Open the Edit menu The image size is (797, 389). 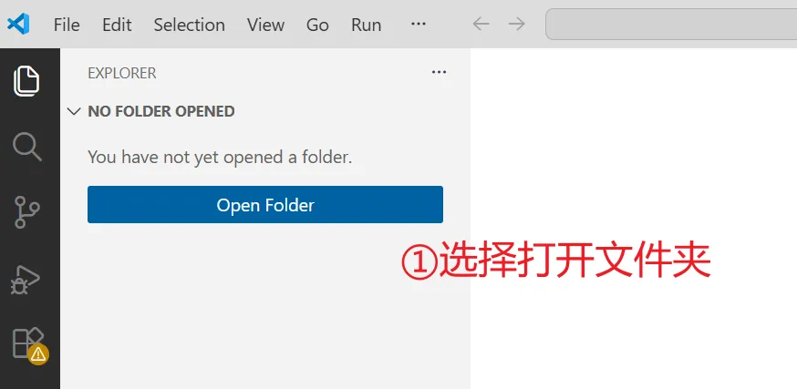[x=117, y=25]
